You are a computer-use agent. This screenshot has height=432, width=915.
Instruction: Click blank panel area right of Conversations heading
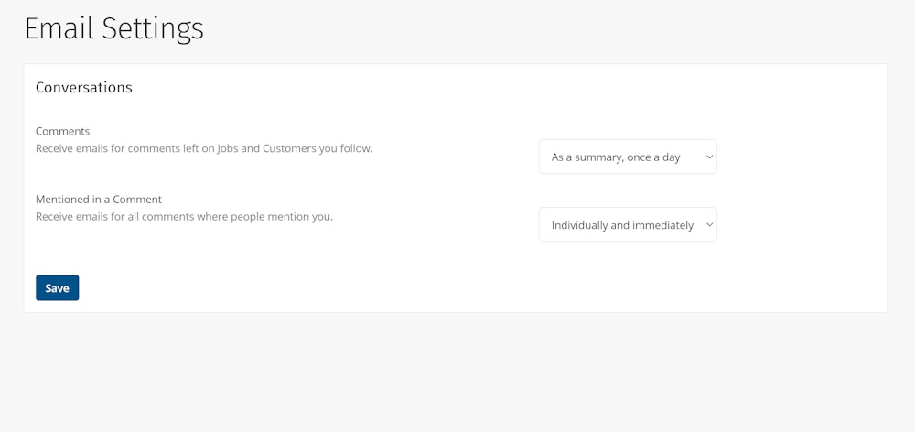click(503, 88)
